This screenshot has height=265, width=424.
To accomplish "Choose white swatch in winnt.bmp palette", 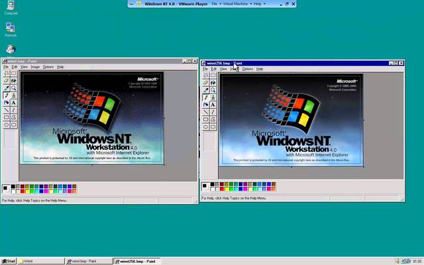I will [x=13, y=191].
